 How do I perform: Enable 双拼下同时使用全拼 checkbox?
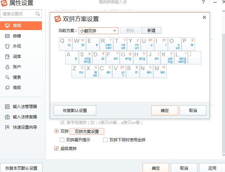tap(105, 140)
